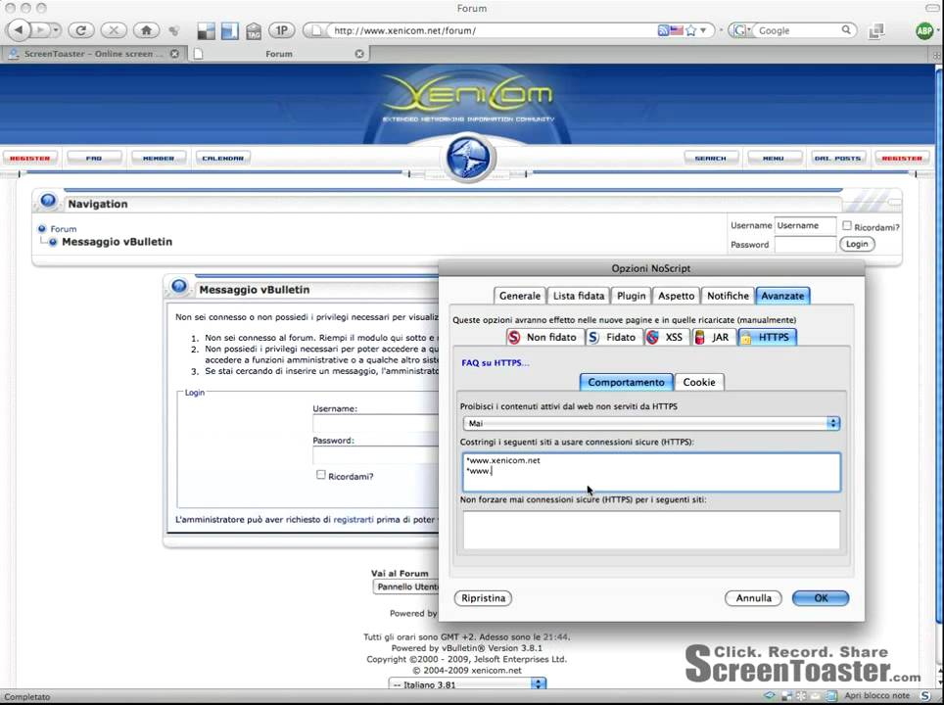The width and height of the screenshot is (944, 705).
Task: Open the Pannello Utente forum jump dropdown
Action: pos(405,587)
